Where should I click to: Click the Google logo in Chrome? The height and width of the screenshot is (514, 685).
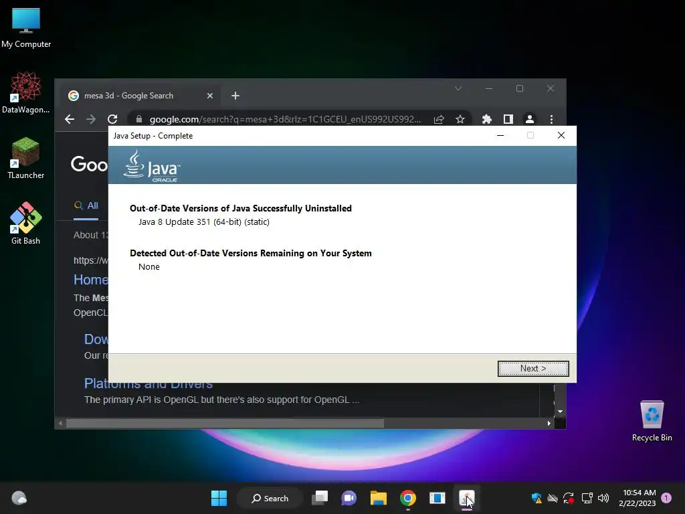coord(90,165)
